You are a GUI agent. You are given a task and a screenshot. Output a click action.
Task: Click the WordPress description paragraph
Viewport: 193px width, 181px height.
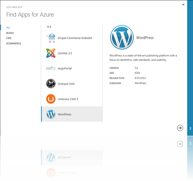[x=143, y=58]
